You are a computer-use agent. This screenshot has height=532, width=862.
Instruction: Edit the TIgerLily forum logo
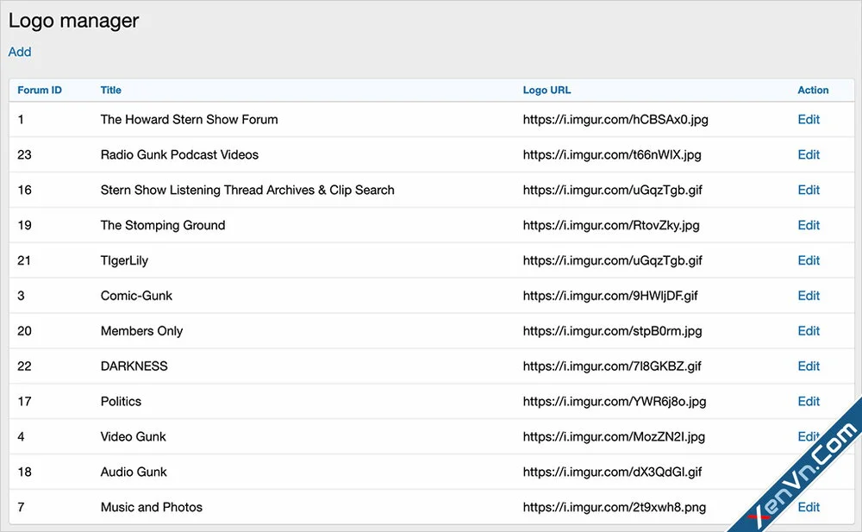coord(808,260)
